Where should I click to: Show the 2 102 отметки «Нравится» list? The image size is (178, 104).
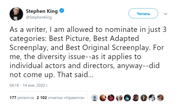(x=60, y=97)
